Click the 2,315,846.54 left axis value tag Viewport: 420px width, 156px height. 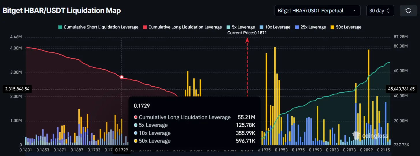17,89
